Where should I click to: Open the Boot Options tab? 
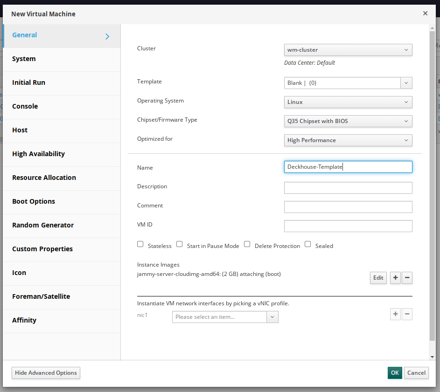[34, 201]
